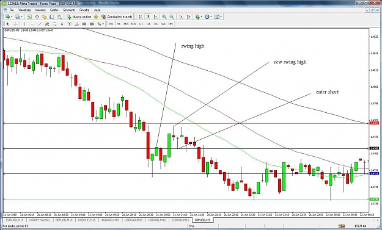Expand the templates dropdown arrow

coord(221,16)
